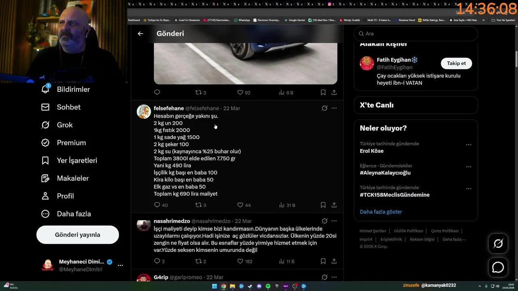Like the felsefehane post with 44 likes

point(240,205)
